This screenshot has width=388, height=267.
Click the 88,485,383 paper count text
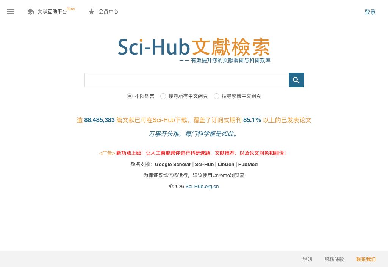pyautogui.click(x=99, y=120)
